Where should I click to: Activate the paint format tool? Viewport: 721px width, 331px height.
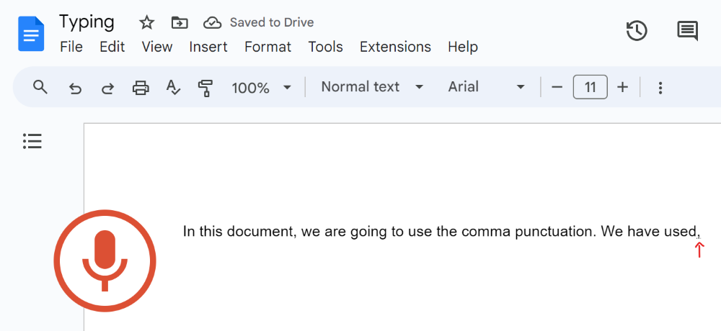tap(205, 88)
